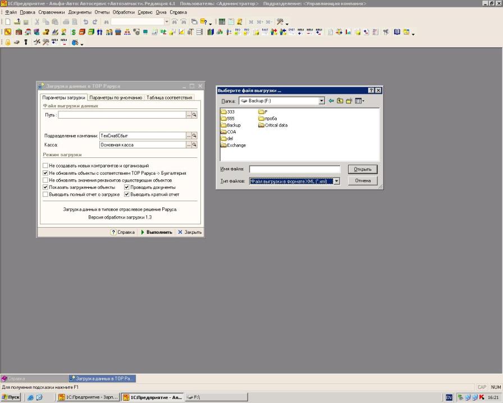This screenshot has width=503, height=403.
Task: Switch to Таблица соответствия tab
Action: (170, 97)
